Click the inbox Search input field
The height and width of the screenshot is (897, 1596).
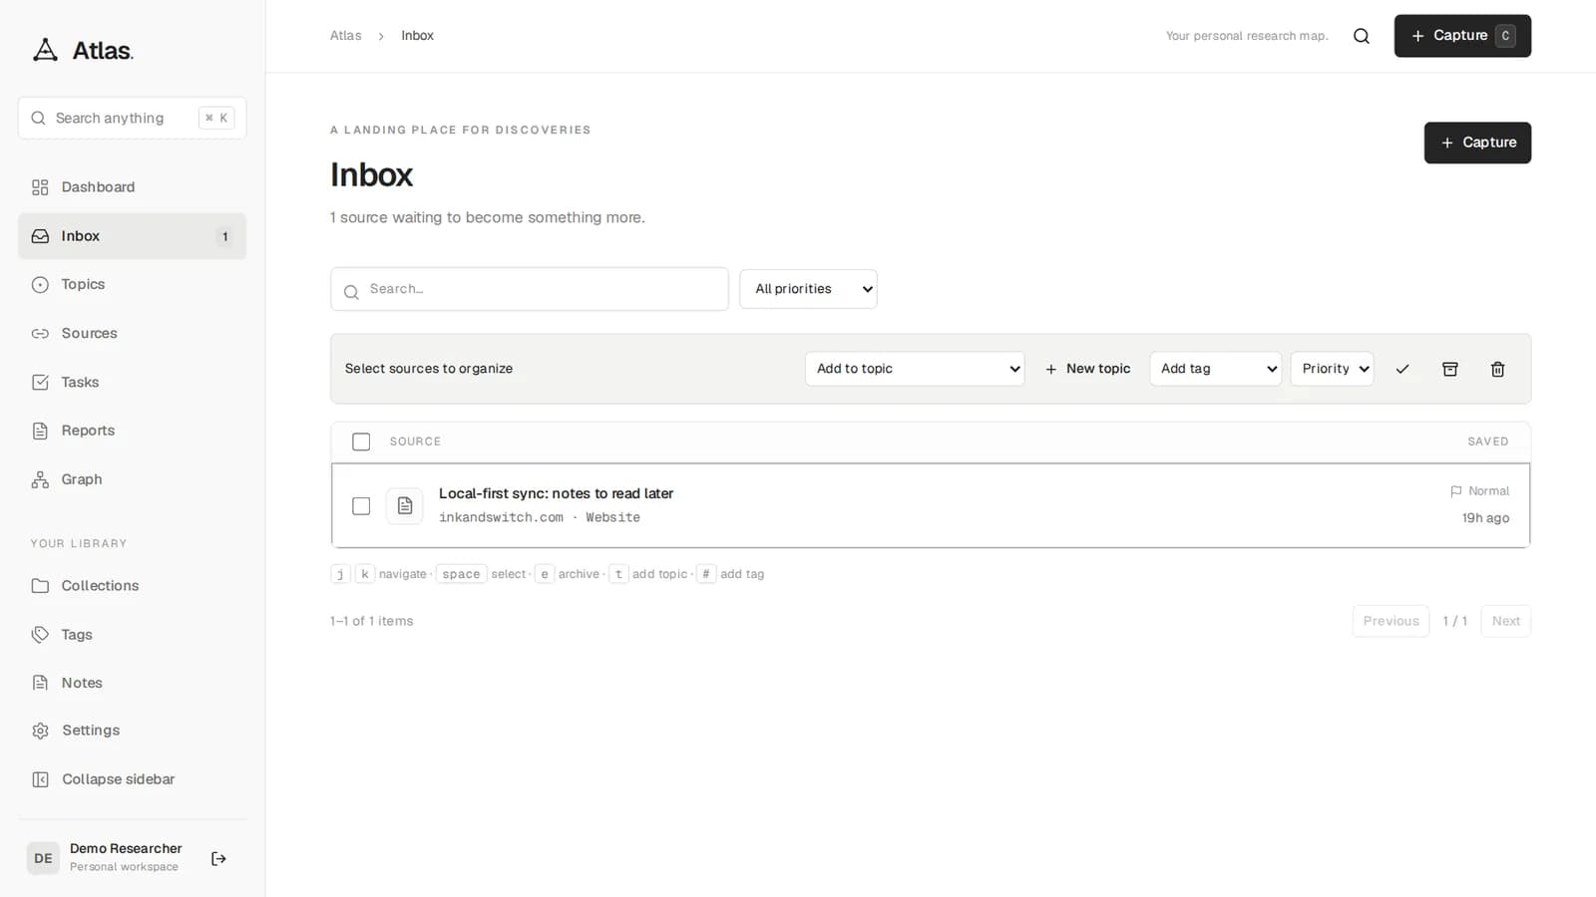click(x=530, y=289)
